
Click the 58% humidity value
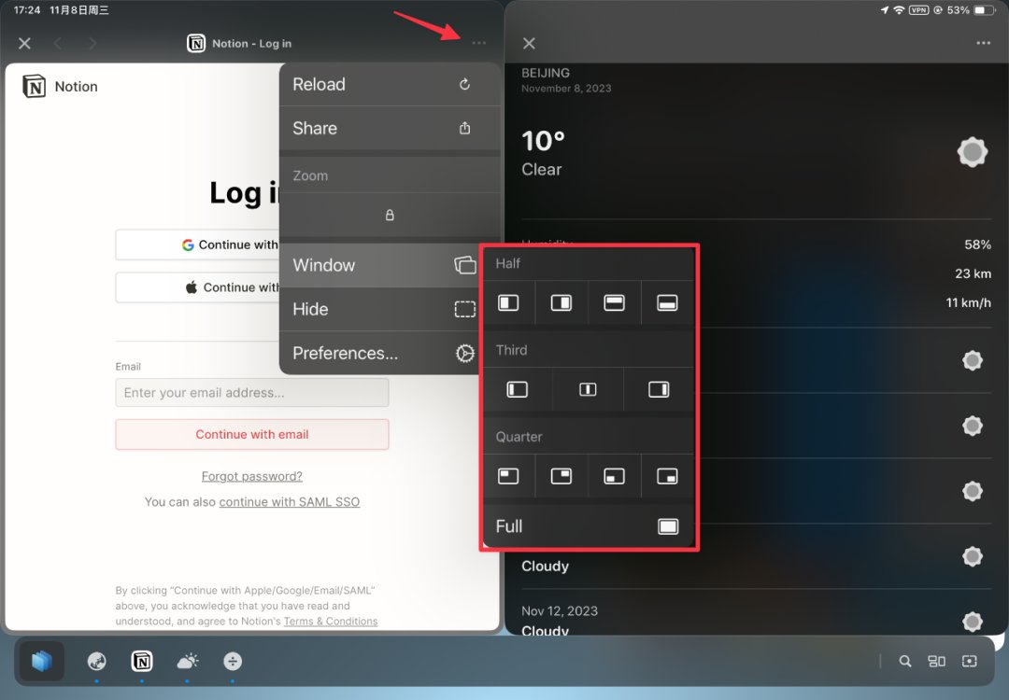point(977,245)
